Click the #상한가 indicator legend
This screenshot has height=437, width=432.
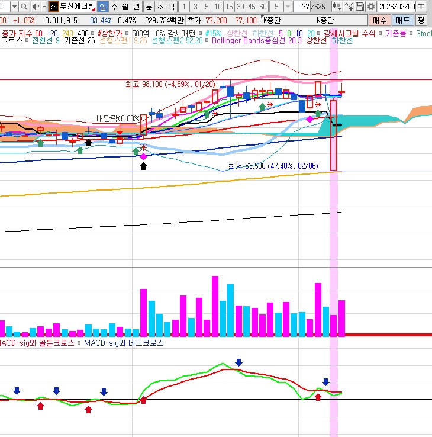[x=109, y=33]
